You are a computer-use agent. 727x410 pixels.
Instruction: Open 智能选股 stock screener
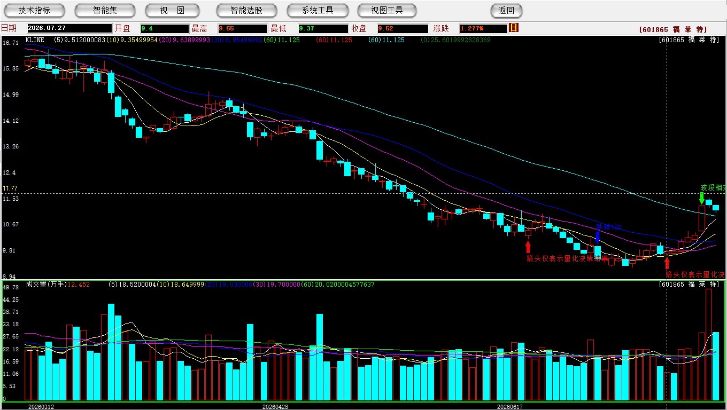[x=246, y=10]
